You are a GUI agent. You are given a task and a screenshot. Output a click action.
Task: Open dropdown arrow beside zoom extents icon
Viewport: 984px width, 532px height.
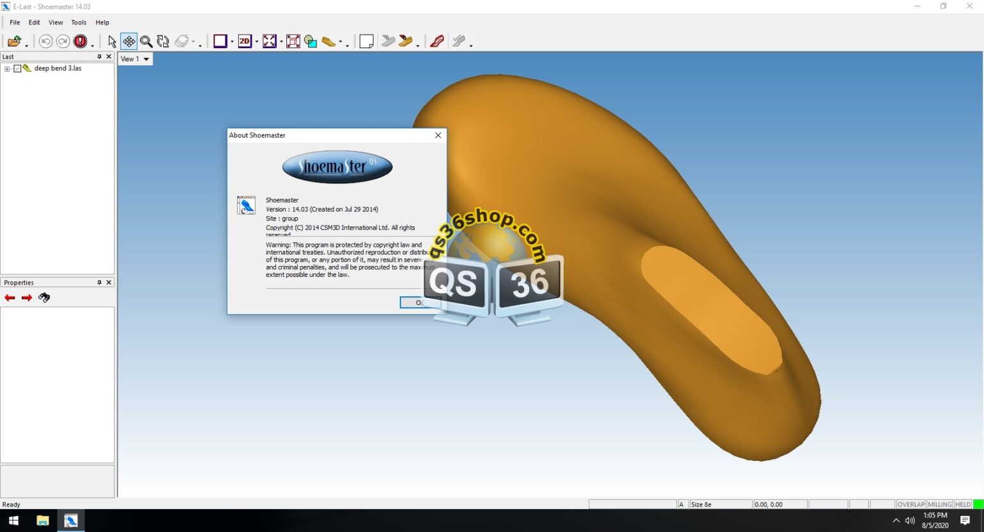pyautogui.click(x=281, y=42)
